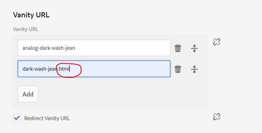The image size is (262, 133).
Task: Select reorder arrows icon for dark-wash-jean.html row
Action: point(194,69)
